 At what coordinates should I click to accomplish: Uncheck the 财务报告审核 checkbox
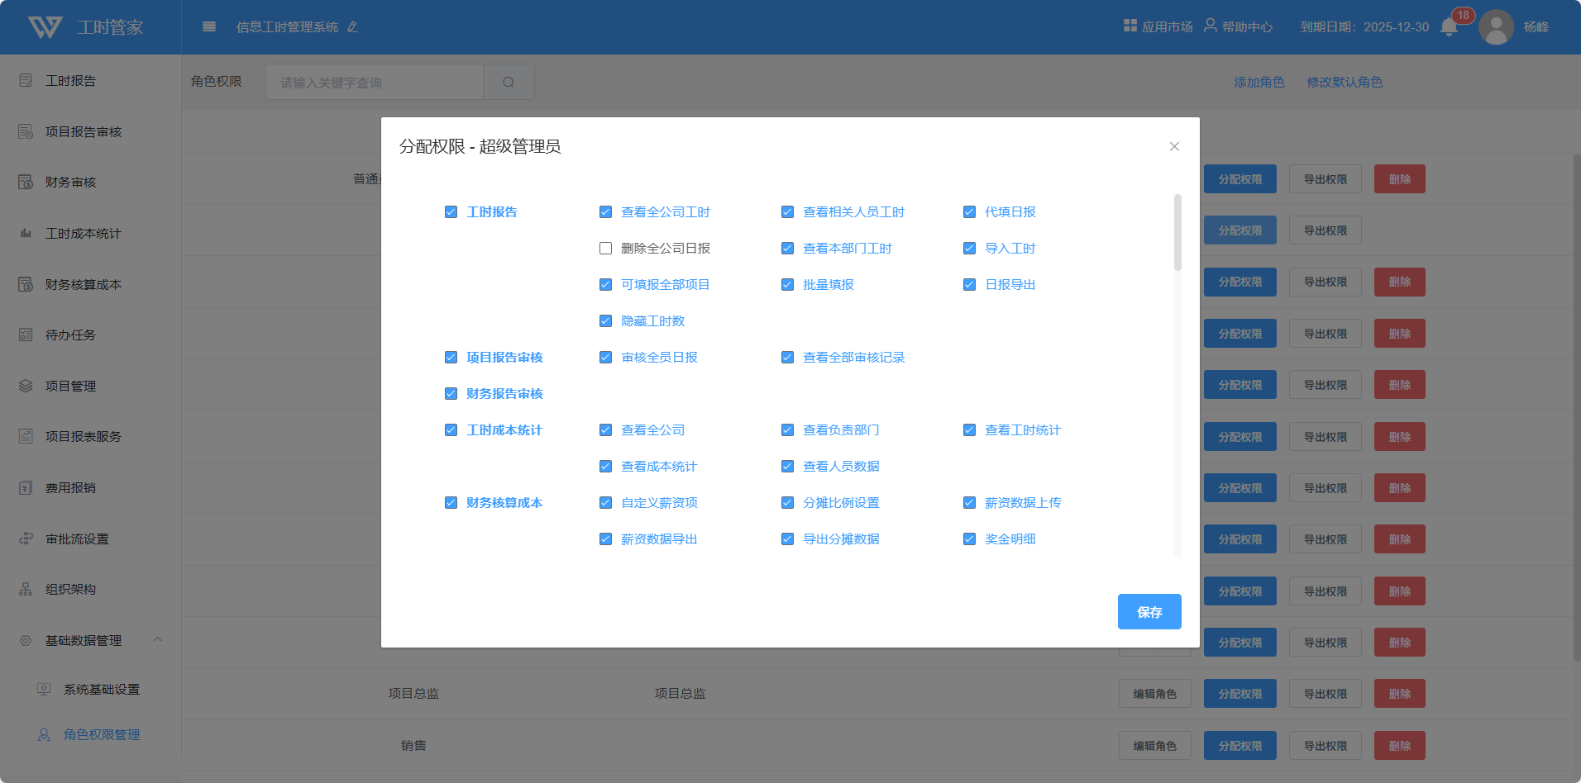coord(451,394)
